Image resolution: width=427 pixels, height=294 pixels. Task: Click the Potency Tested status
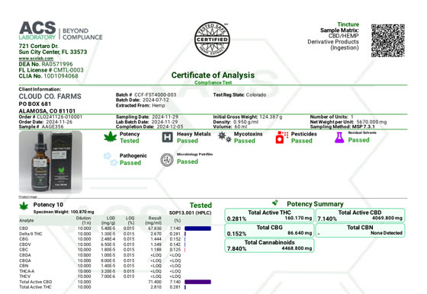coord(130,141)
